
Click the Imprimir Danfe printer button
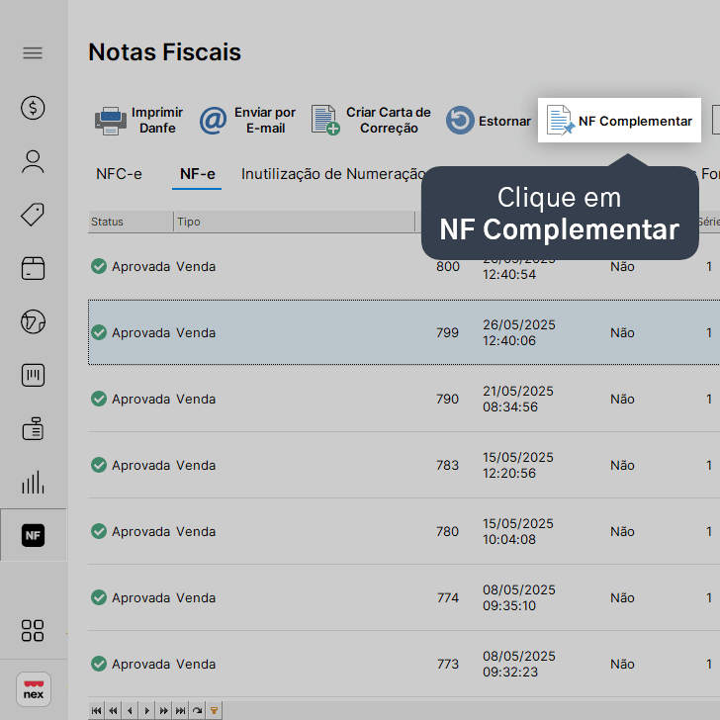tap(138, 121)
